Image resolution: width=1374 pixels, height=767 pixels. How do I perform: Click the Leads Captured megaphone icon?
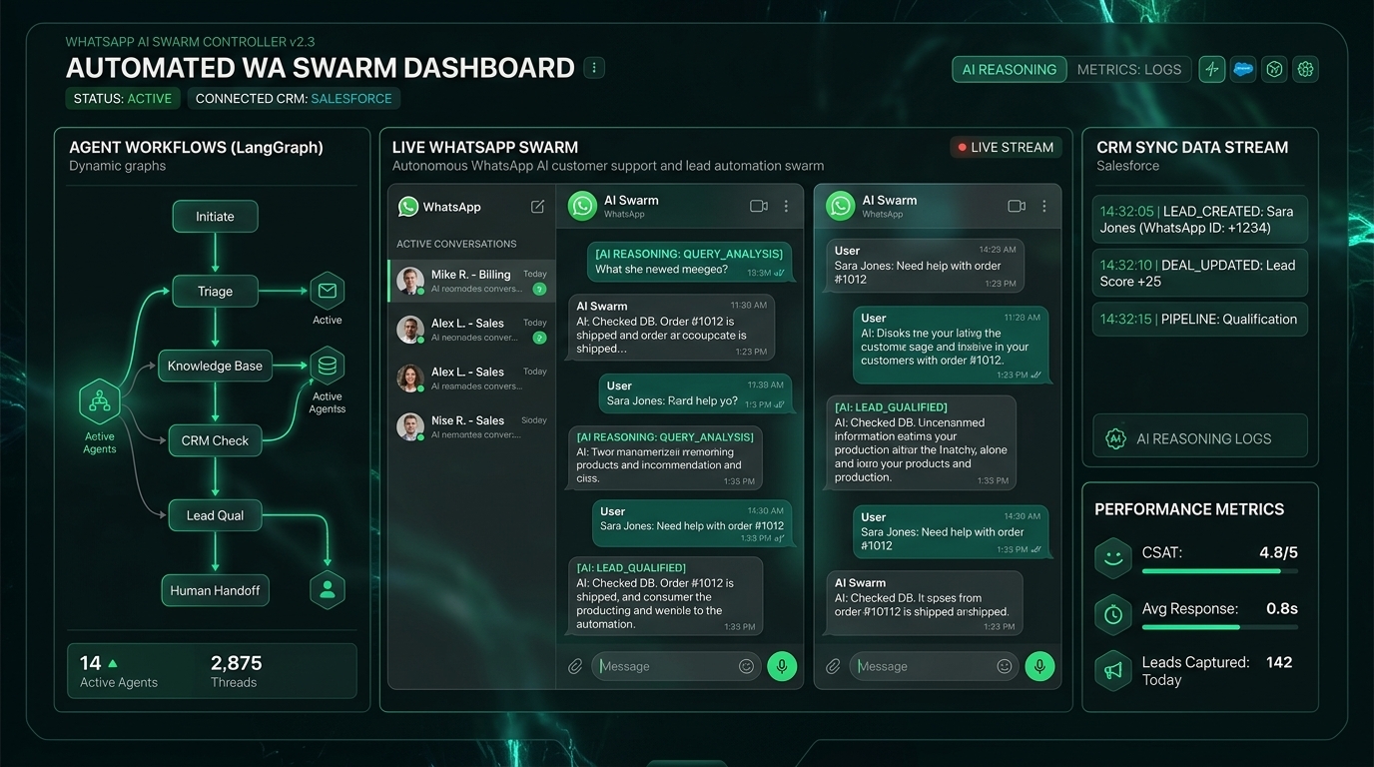[x=1113, y=671]
